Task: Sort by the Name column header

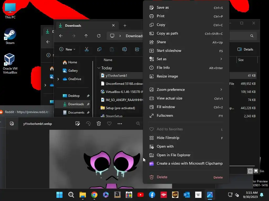Action: [x=108, y=60]
